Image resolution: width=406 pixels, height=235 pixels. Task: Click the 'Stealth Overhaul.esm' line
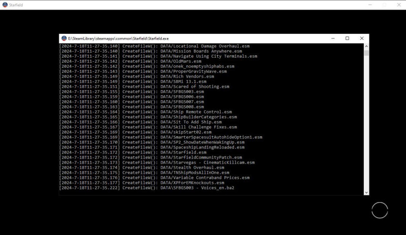point(142,168)
